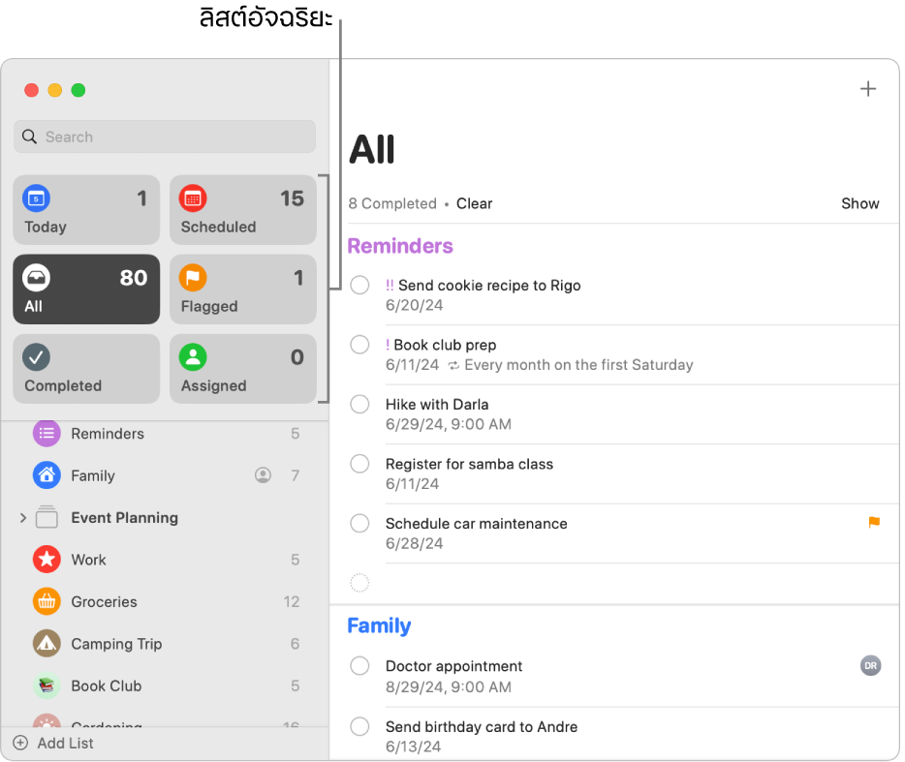This screenshot has height=762, width=905.
Task: Mark Hike with Darla as complete
Action: [x=359, y=404]
